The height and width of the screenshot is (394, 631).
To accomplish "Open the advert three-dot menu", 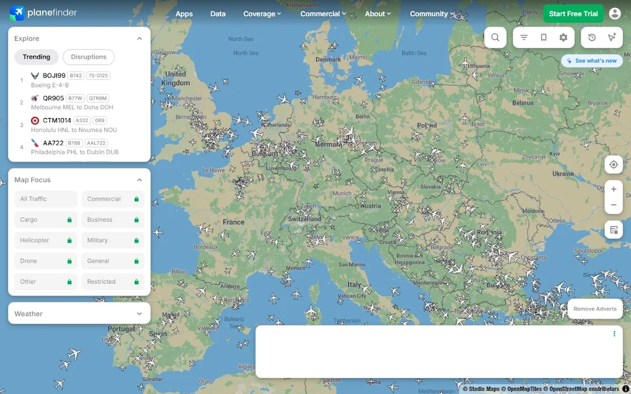I will tap(614, 334).
